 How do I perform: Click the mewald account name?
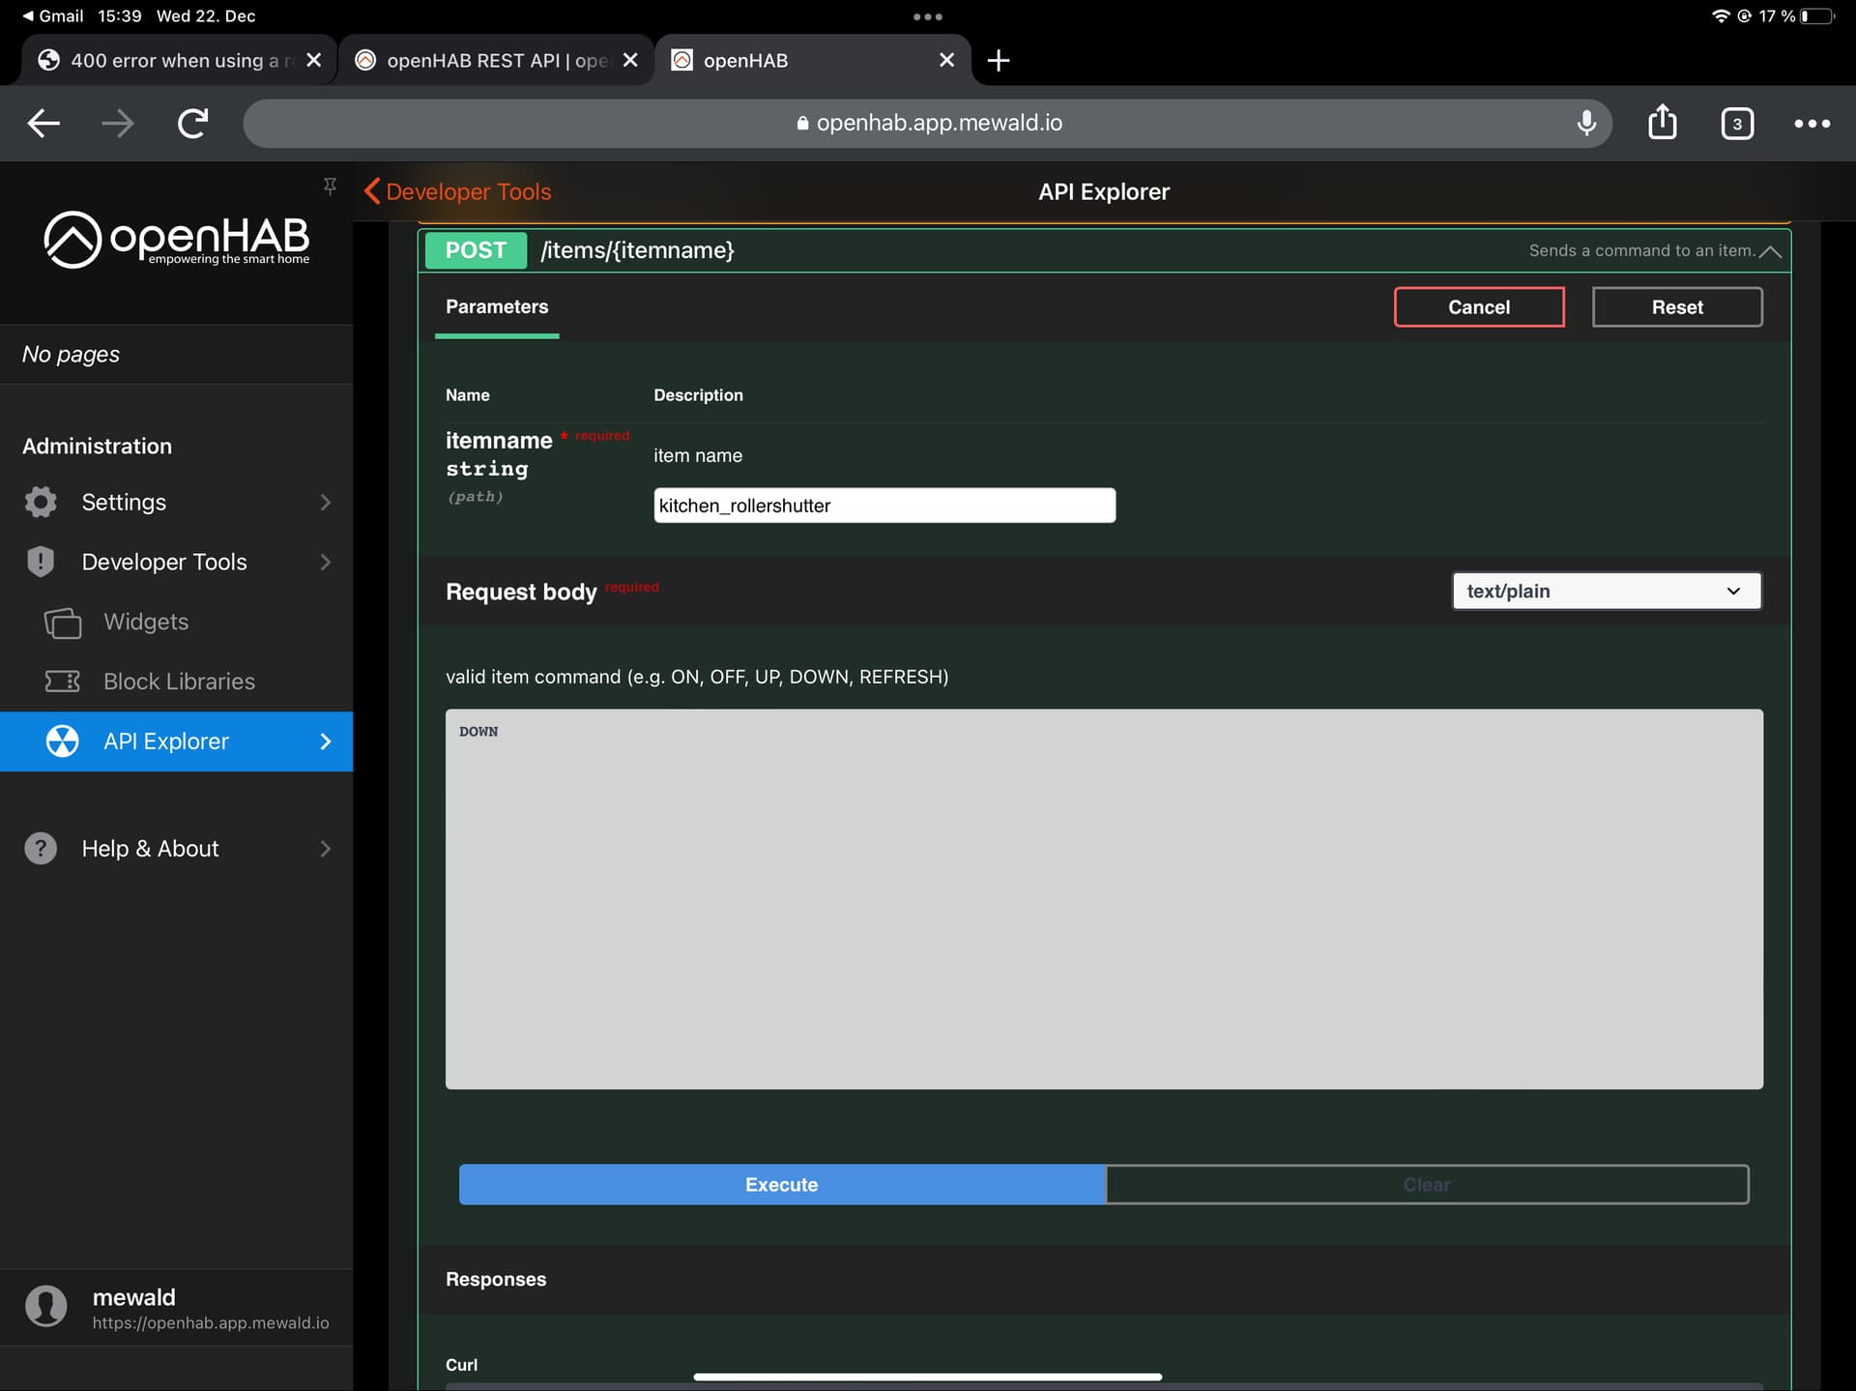(134, 1297)
